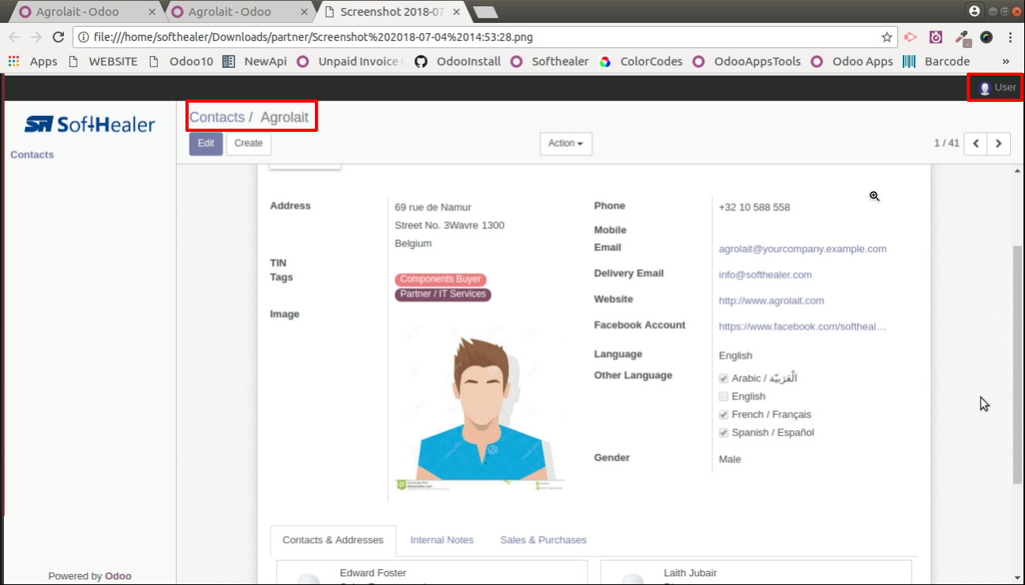Image resolution: width=1025 pixels, height=585 pixels.
Task: Click the Partner / IT Services tag
Action: click(443, 294)
